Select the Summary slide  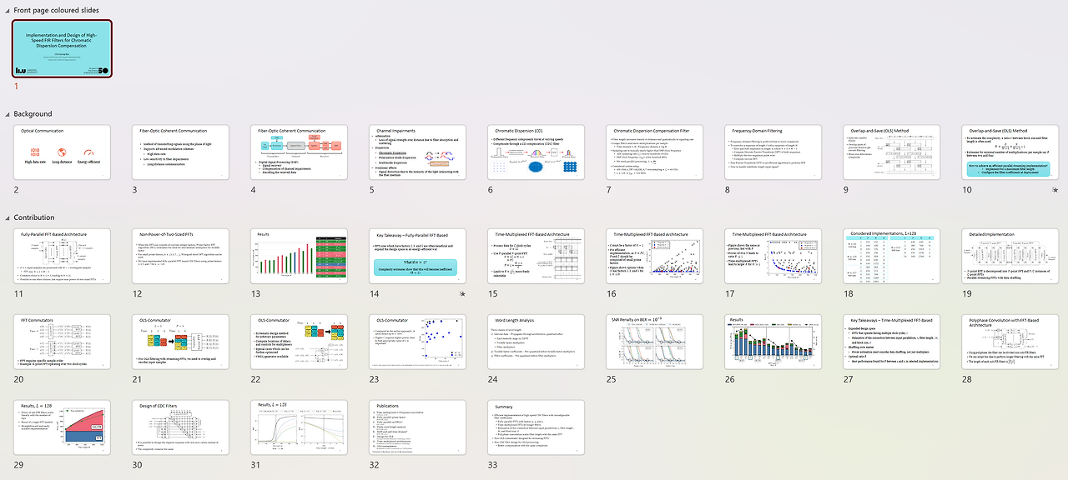pyautogui.click(x=537, y=427)
